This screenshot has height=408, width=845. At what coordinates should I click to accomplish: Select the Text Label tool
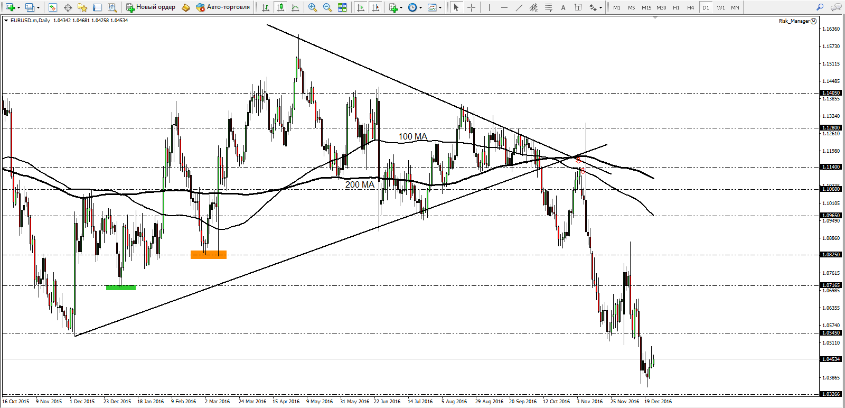[x=578, y=7]
